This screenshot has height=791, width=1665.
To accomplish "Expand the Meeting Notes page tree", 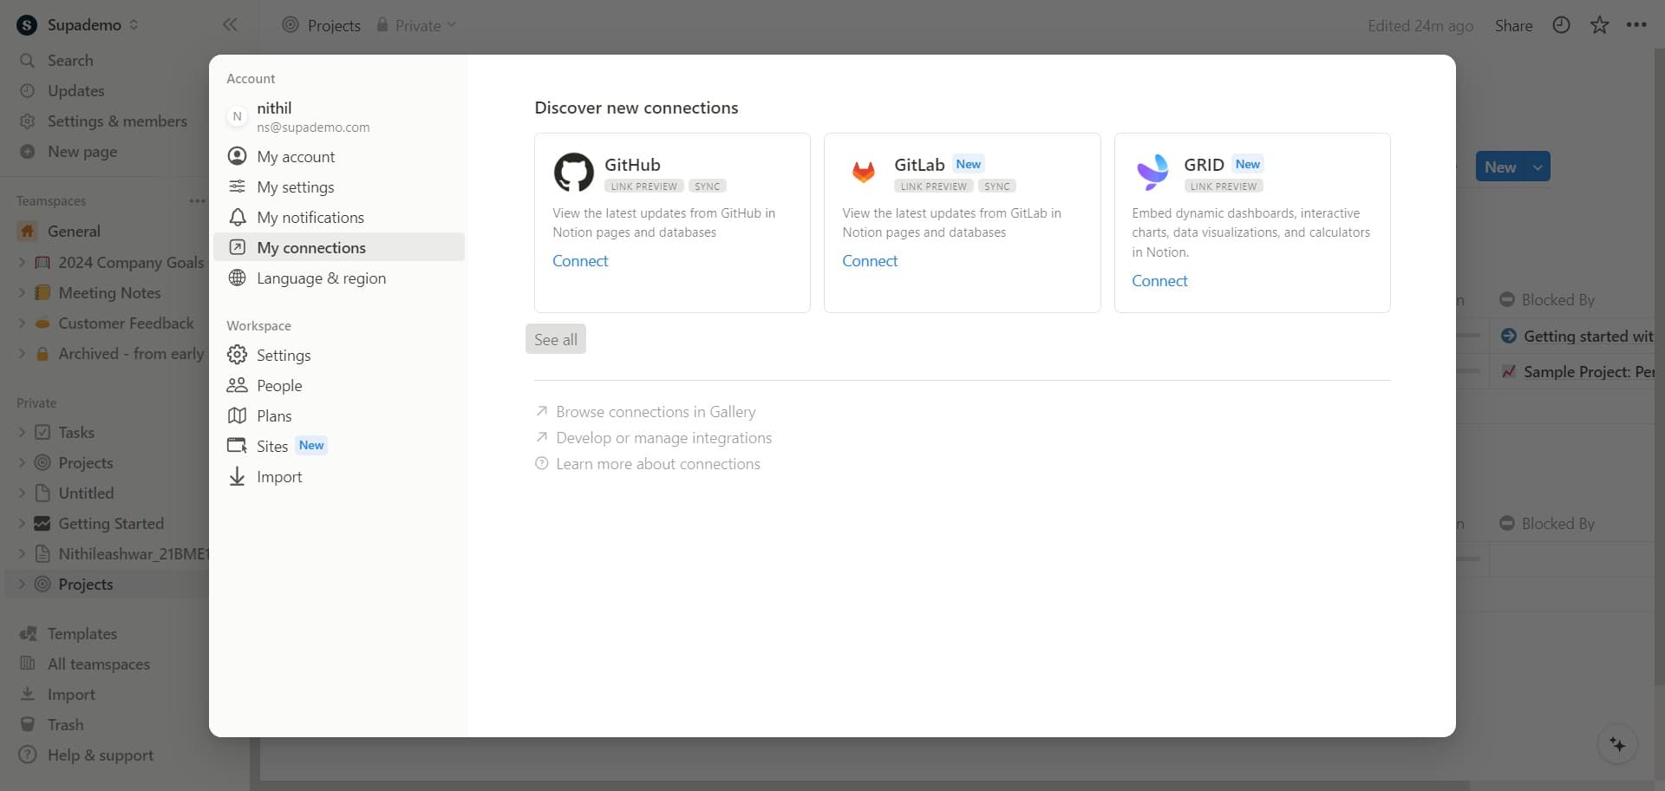I will (x=22, y=293).
